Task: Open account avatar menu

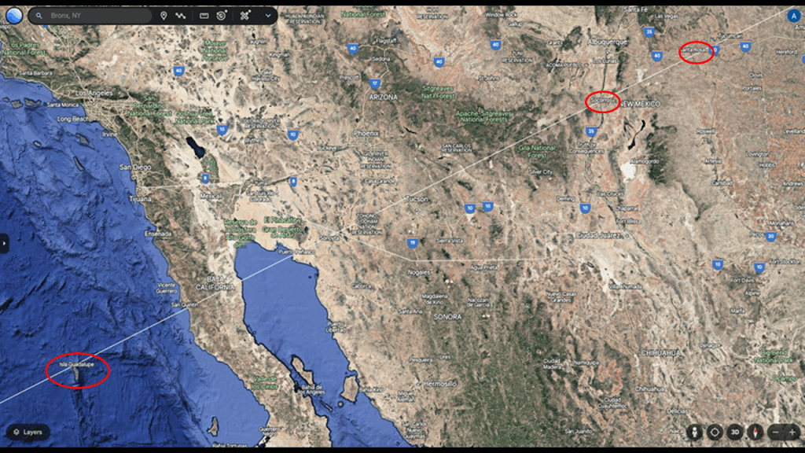Action: pos(794,16)
